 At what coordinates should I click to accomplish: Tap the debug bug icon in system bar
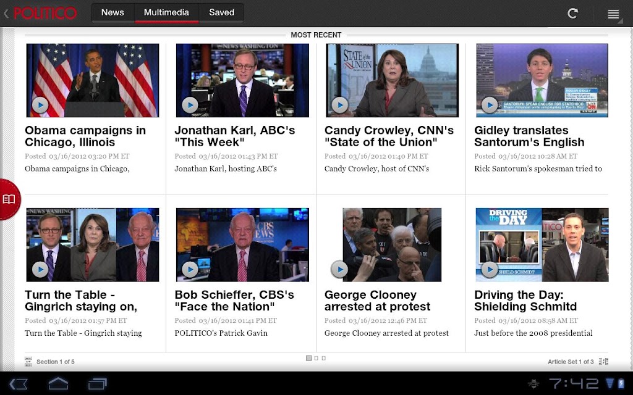point(533,383)
